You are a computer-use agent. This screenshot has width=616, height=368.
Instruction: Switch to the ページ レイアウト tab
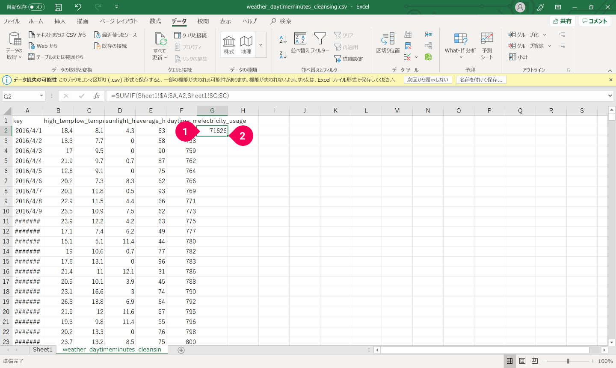pyautogui.click(x=119, y=21)
